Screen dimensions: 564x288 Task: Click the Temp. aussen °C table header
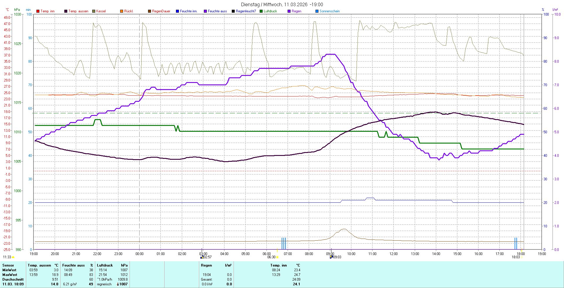(x=43, y=265)
